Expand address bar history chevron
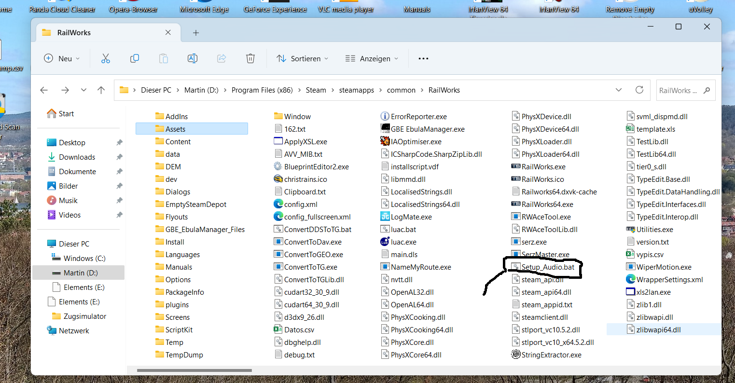Image resolution: width=735 pixels, height=383 pixels. (619, 90)
